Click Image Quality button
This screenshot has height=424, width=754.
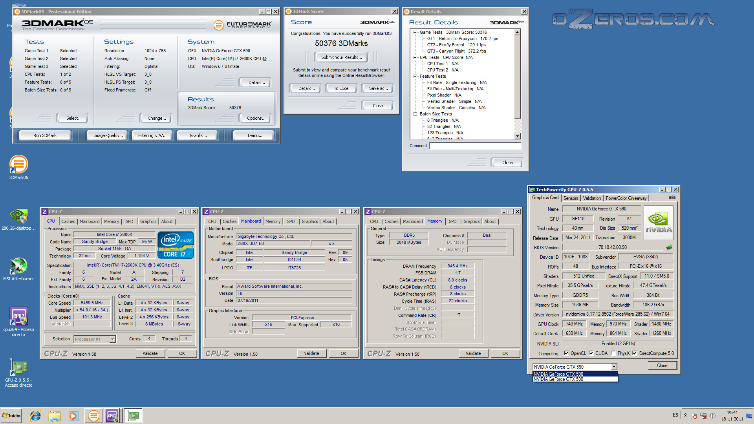point(108,135)
